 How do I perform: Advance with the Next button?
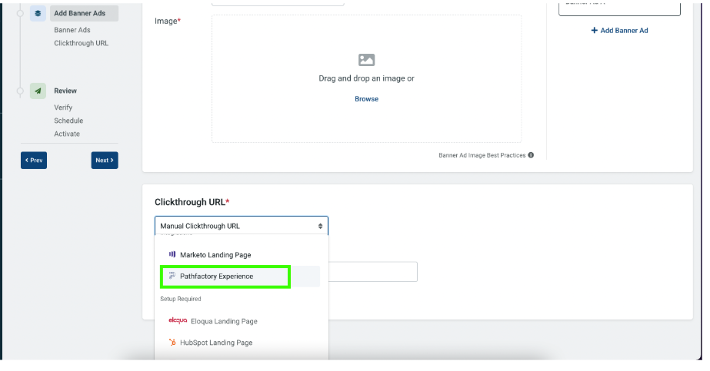pyautogui.click(x=105, y=161)
